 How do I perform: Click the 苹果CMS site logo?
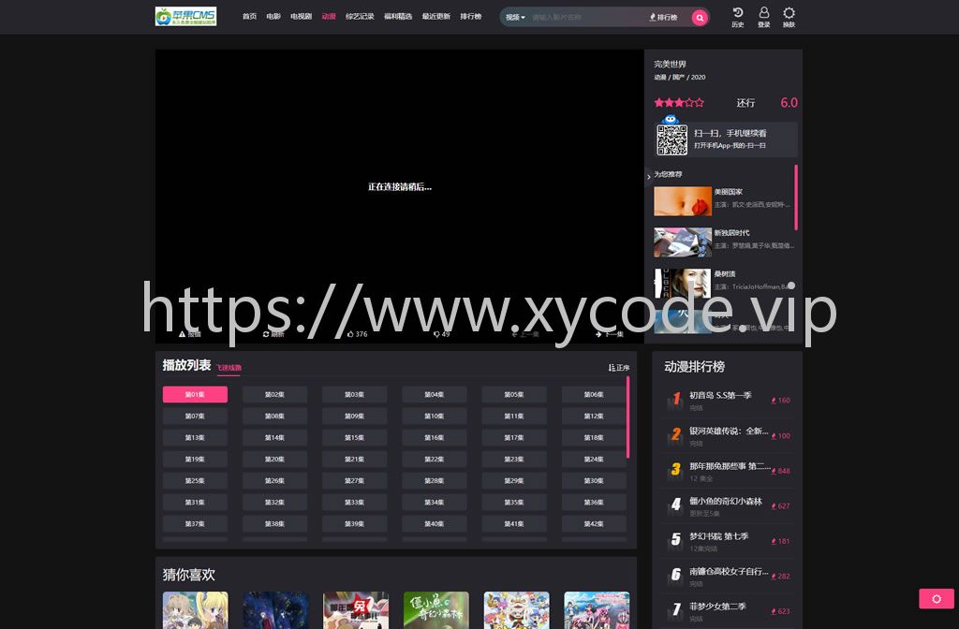point(186,17)
